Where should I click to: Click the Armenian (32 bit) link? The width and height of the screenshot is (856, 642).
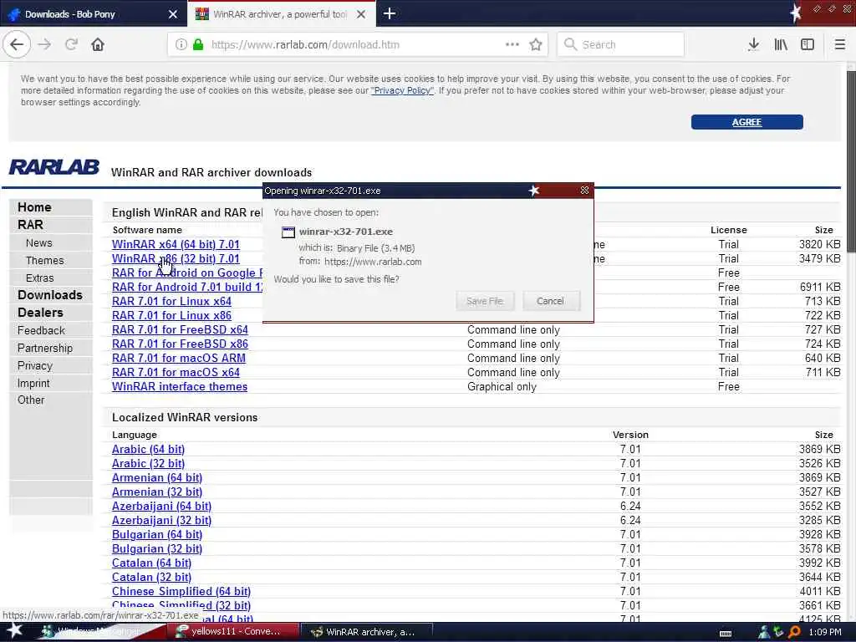coord(156,492)
